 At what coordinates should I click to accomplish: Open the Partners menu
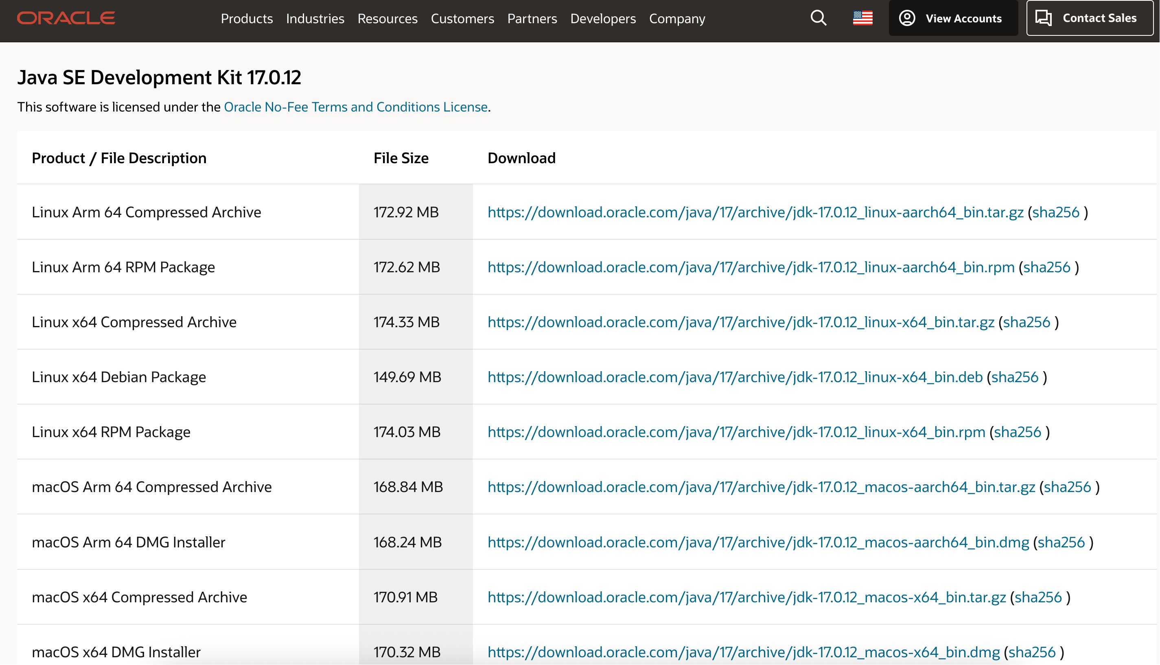tap(532, 18)
